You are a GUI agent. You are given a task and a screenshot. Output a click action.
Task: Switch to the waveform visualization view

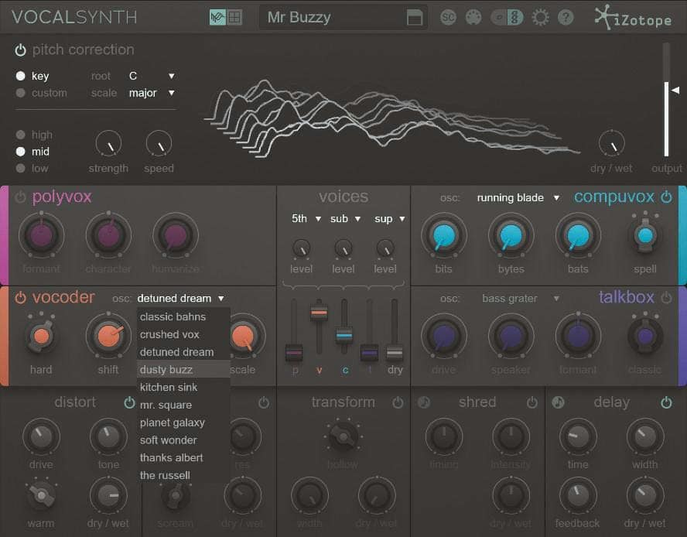pos(217,18)
